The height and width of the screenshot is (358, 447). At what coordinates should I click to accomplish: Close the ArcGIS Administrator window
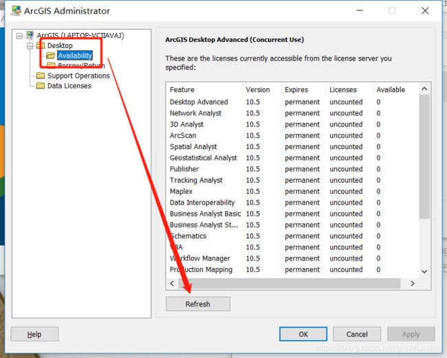425,10
